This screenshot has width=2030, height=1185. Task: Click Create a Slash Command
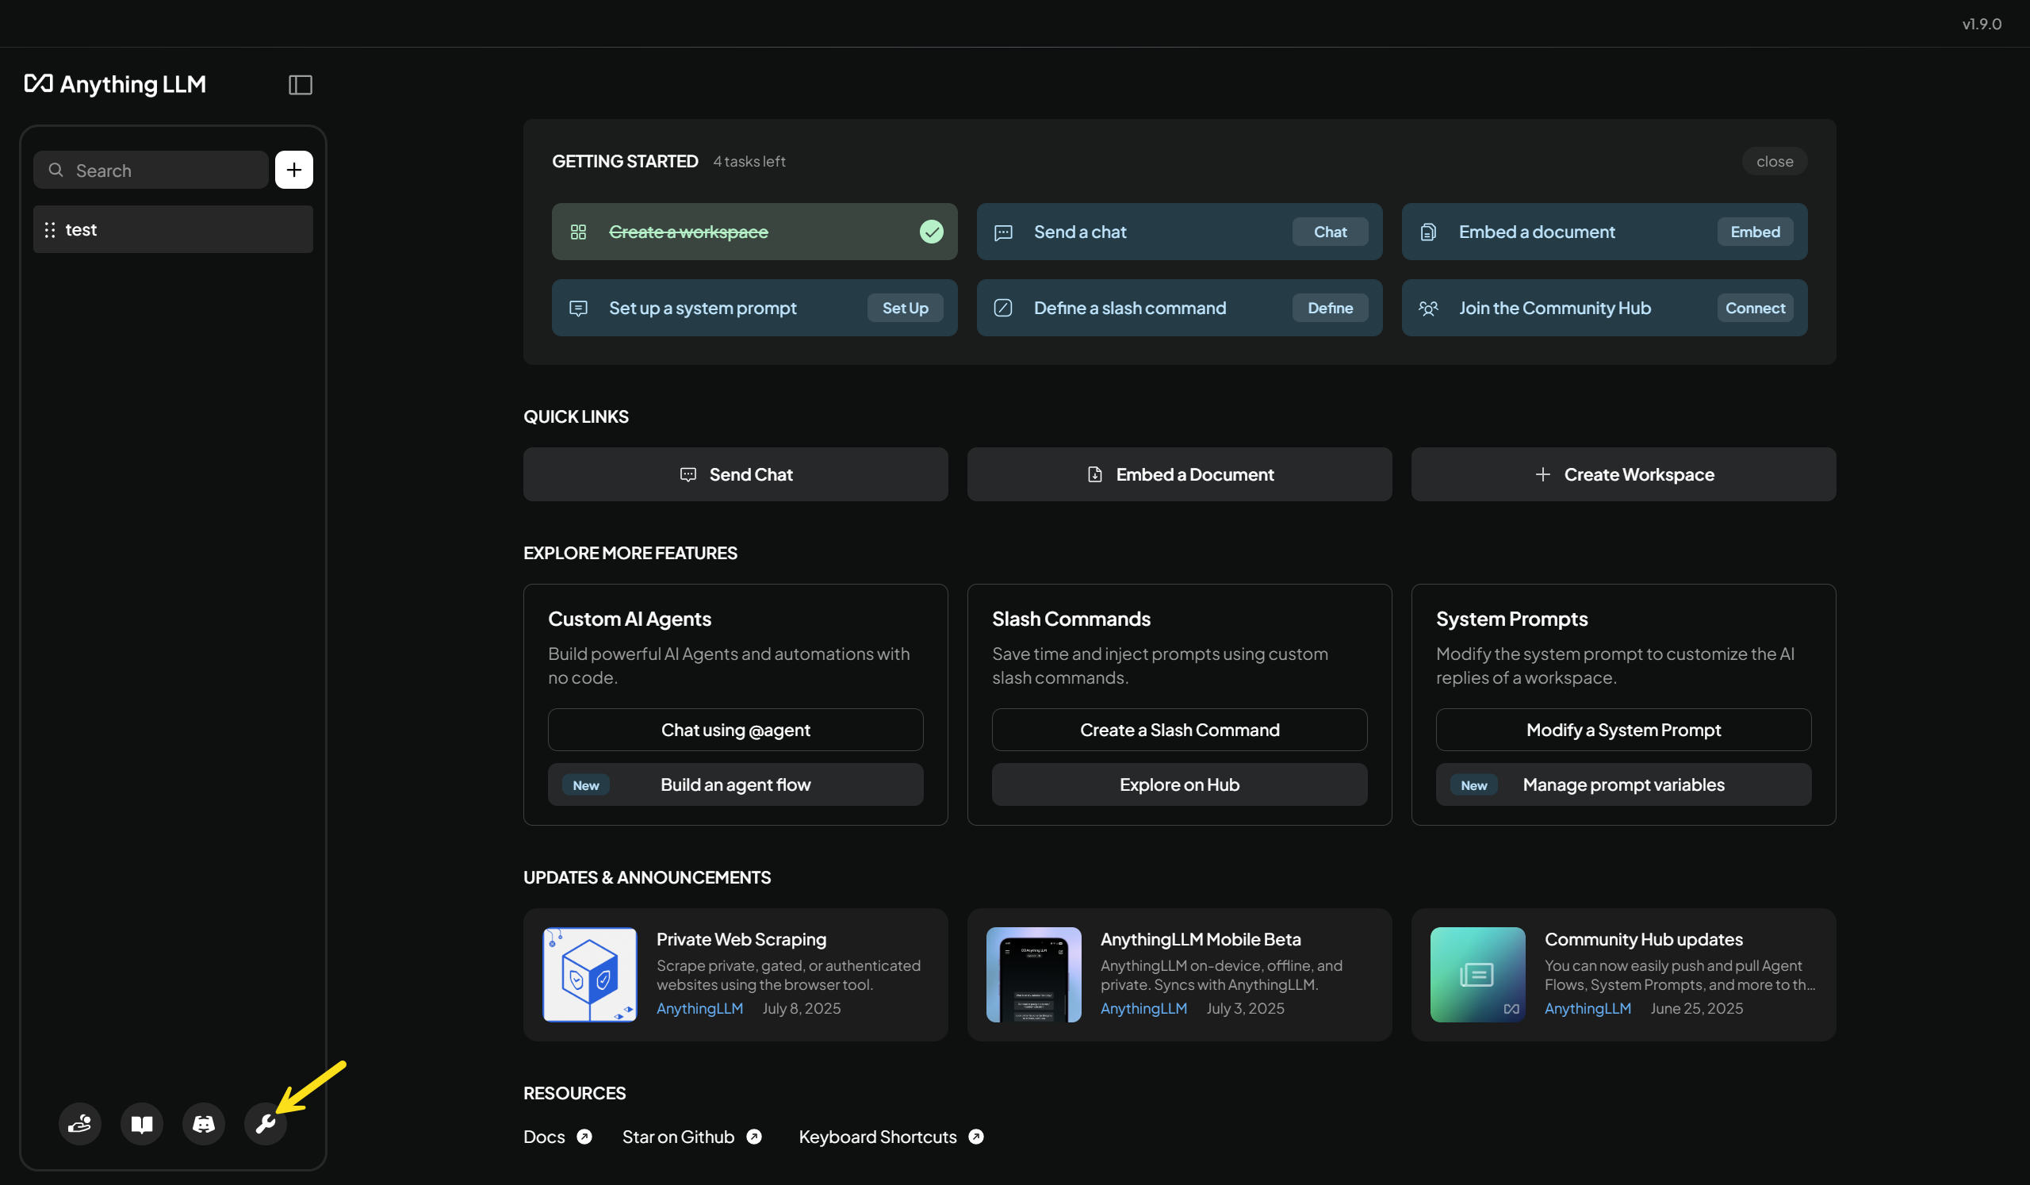[x=1179, y=730]
